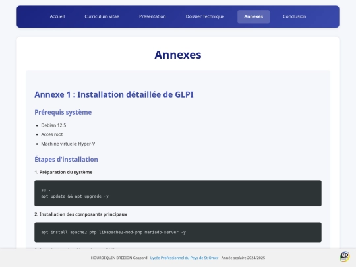Navigate to the Conclusion tab
356x267 pixels.
pyautogui.click(x=294, y=16)
